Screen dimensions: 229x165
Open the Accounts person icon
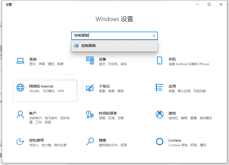[x=20, y=115]
